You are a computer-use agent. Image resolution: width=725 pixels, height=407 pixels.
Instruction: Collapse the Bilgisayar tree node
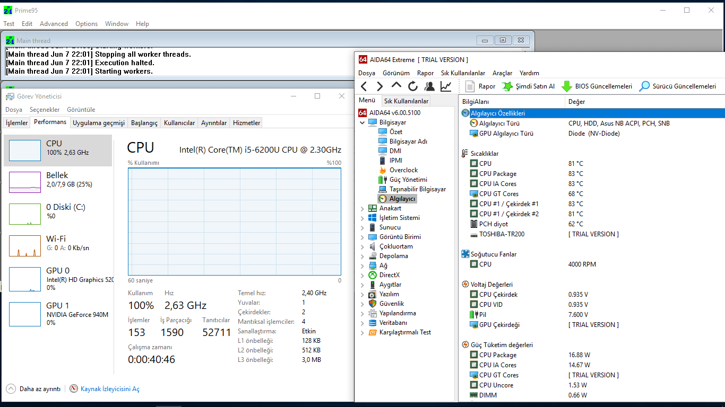[x=362, y=122]
